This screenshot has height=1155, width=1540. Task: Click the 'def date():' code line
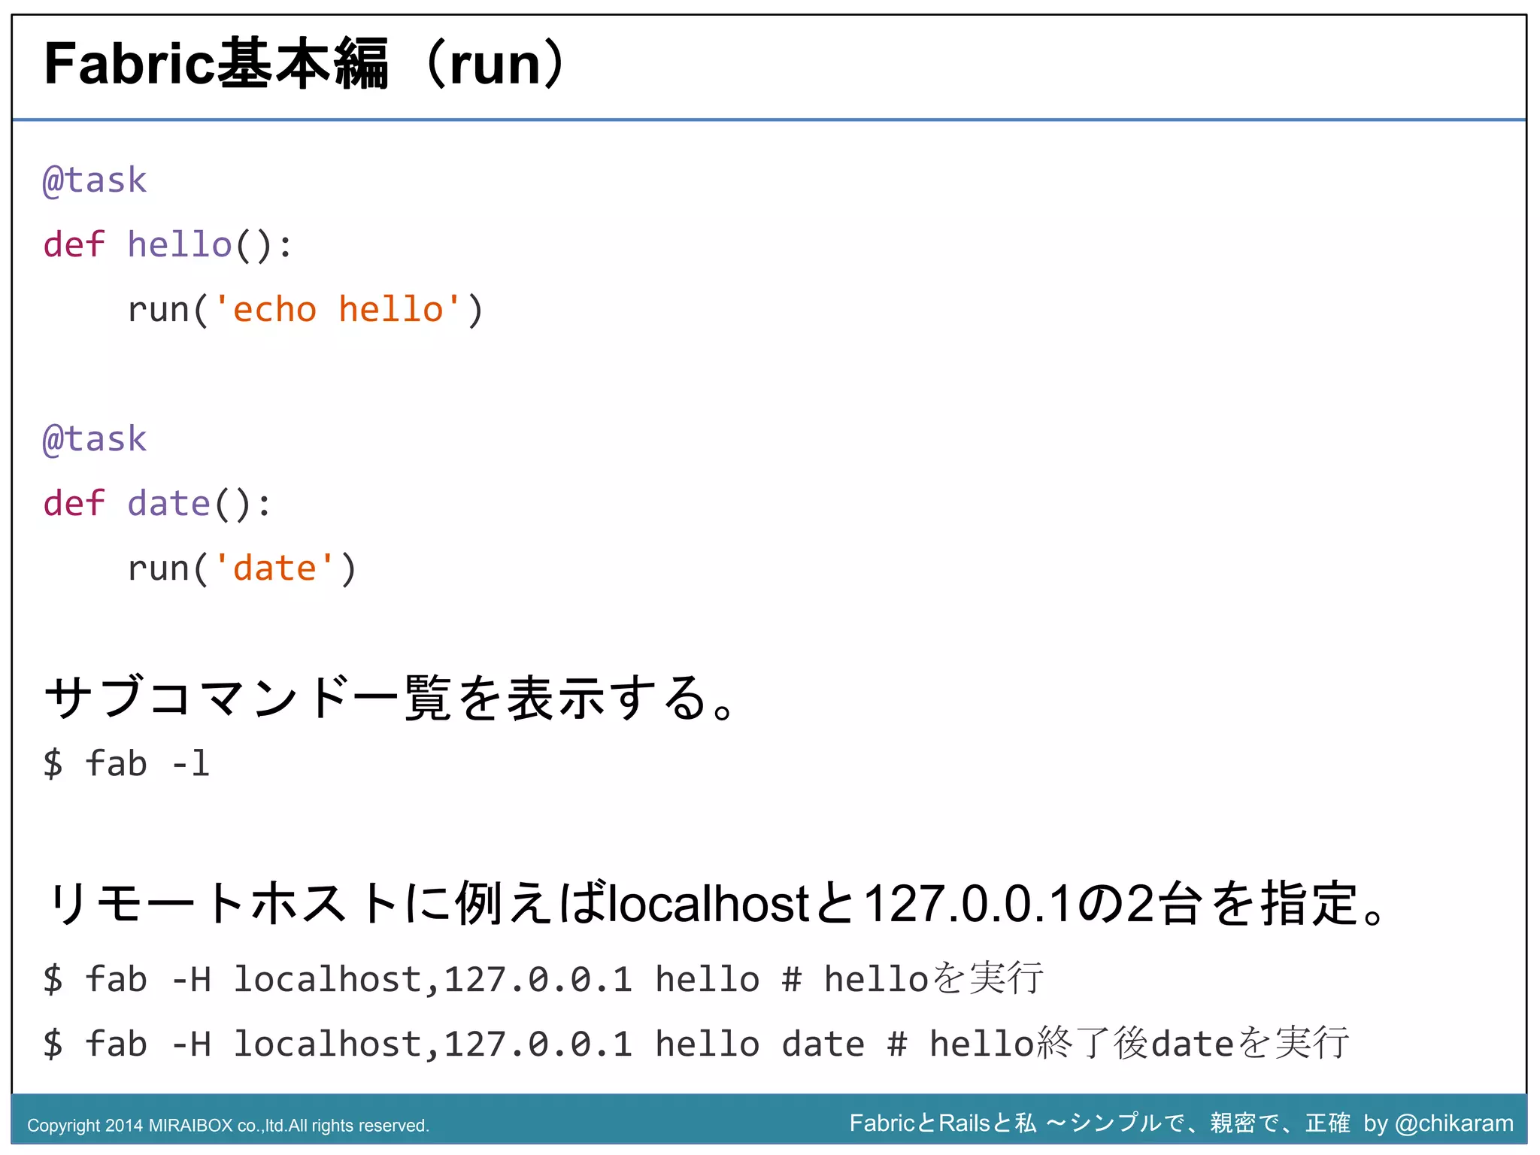[x=157, y=504]
